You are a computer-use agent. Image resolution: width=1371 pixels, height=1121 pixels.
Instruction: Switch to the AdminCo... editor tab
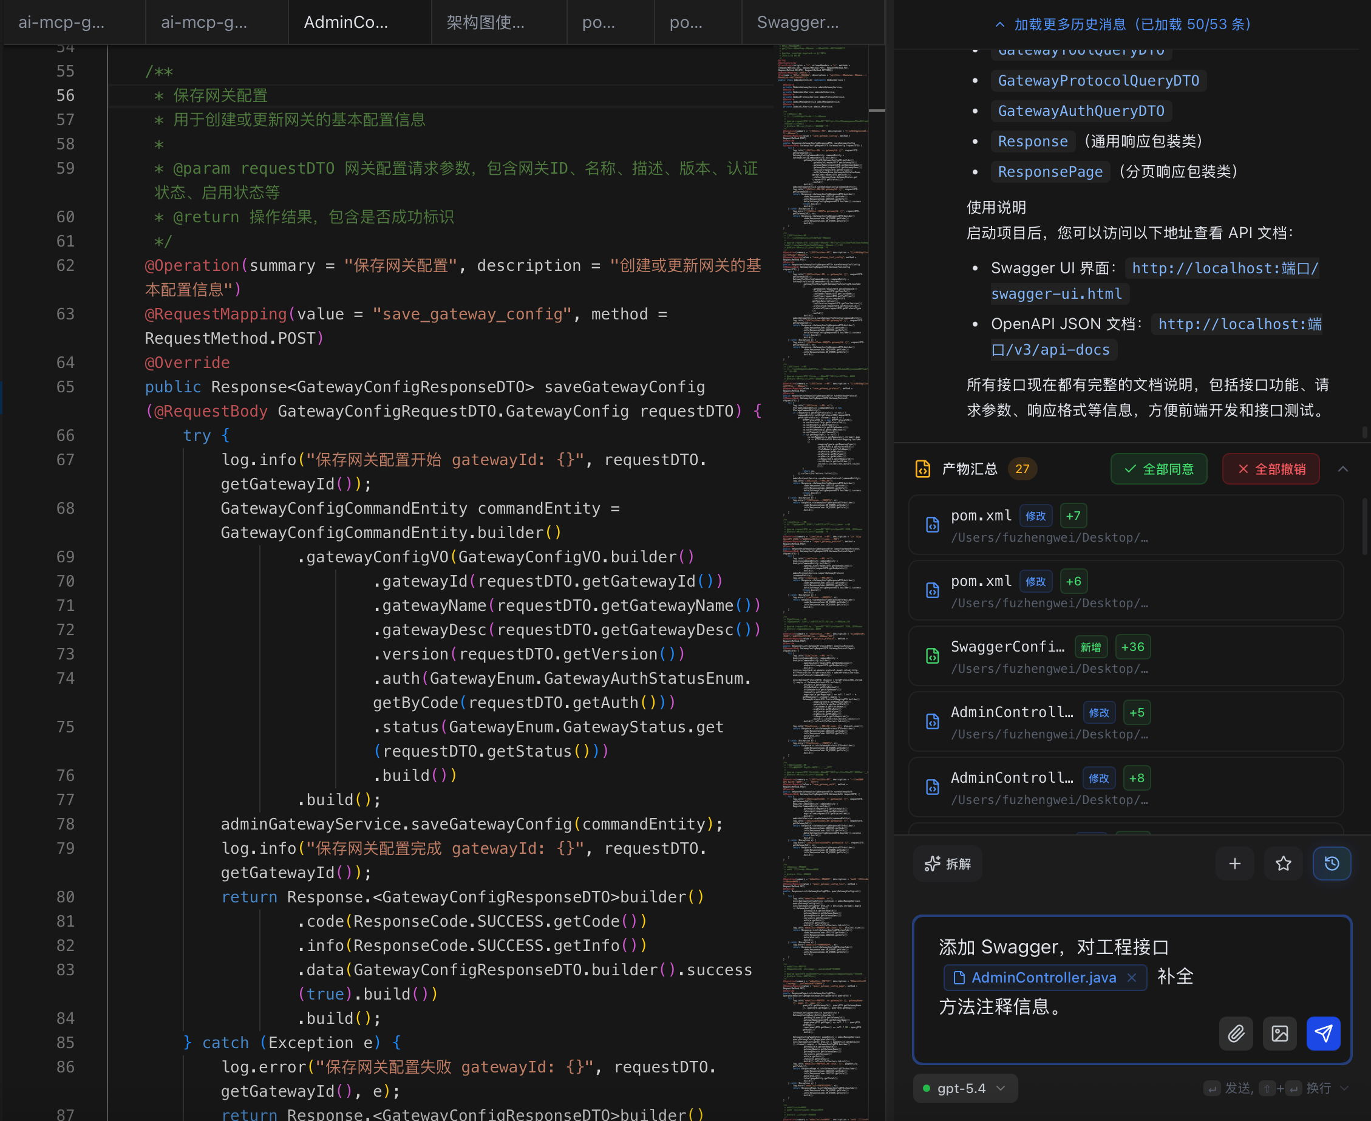(346, 22)
